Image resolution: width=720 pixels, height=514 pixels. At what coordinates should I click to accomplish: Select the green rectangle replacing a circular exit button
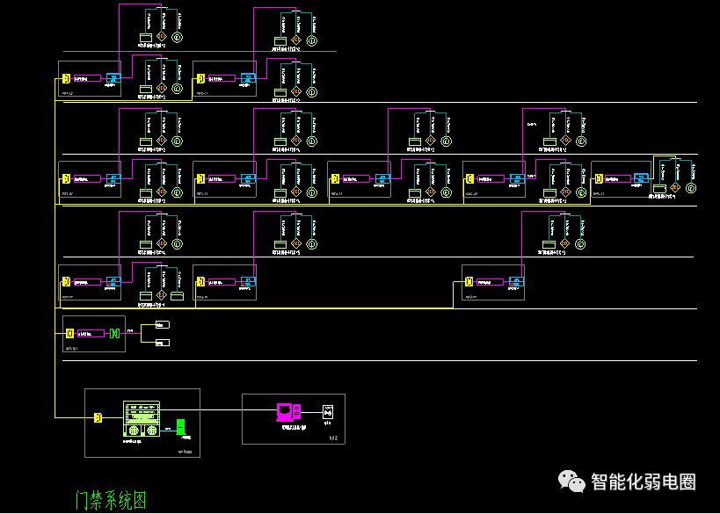tap(178, 295)
